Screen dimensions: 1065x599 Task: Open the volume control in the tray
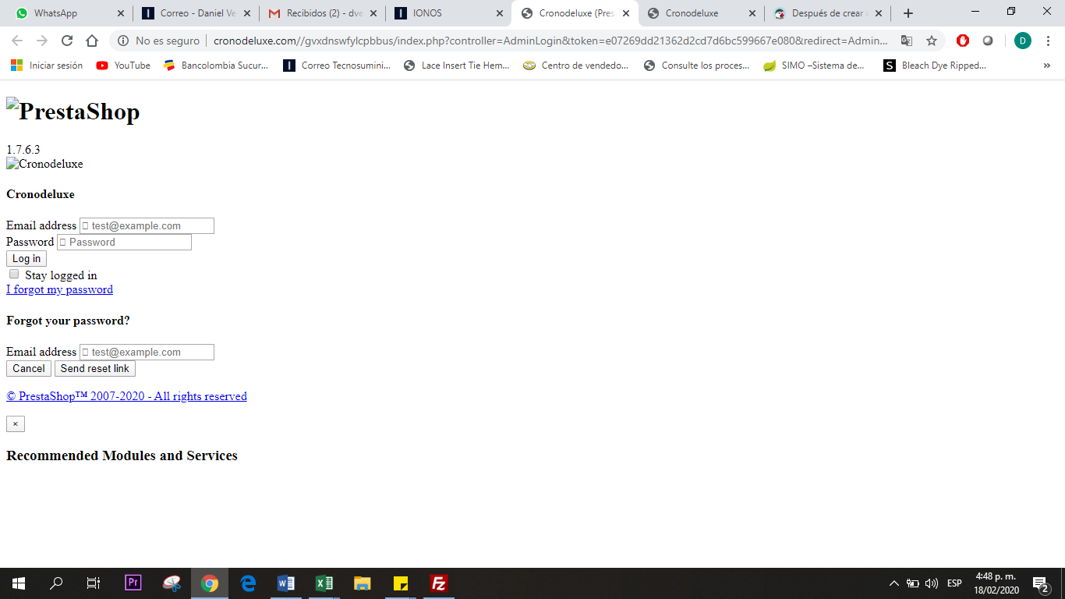click(932, 583)
